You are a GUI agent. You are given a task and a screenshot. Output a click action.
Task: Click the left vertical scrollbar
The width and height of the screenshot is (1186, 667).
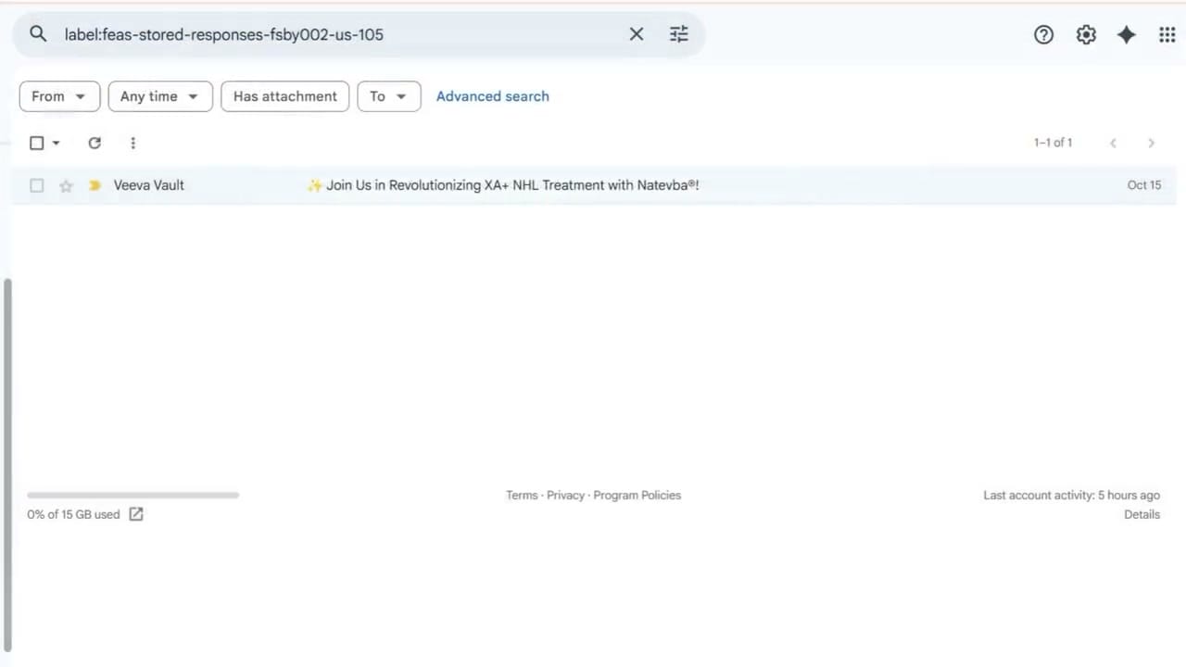[x=8, y=463]
